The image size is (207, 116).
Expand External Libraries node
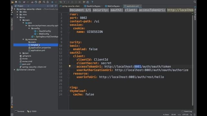[x=15, y=70]
